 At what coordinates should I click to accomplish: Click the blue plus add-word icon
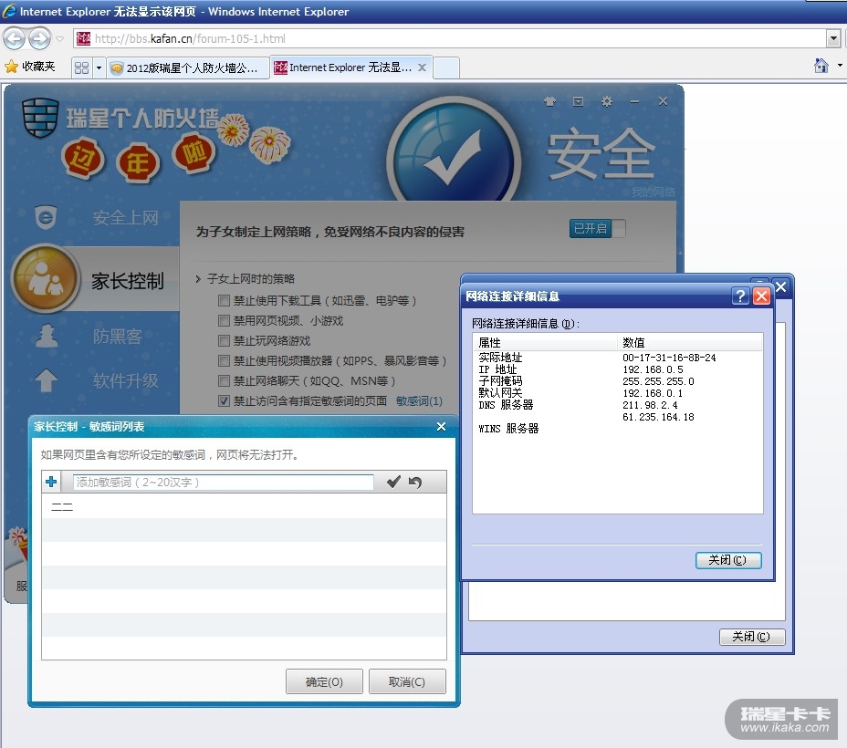(51, 482)
